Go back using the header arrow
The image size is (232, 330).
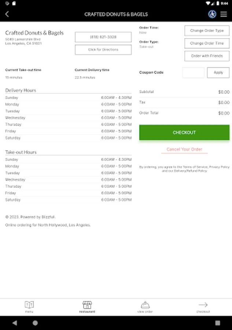pos(7,14)
